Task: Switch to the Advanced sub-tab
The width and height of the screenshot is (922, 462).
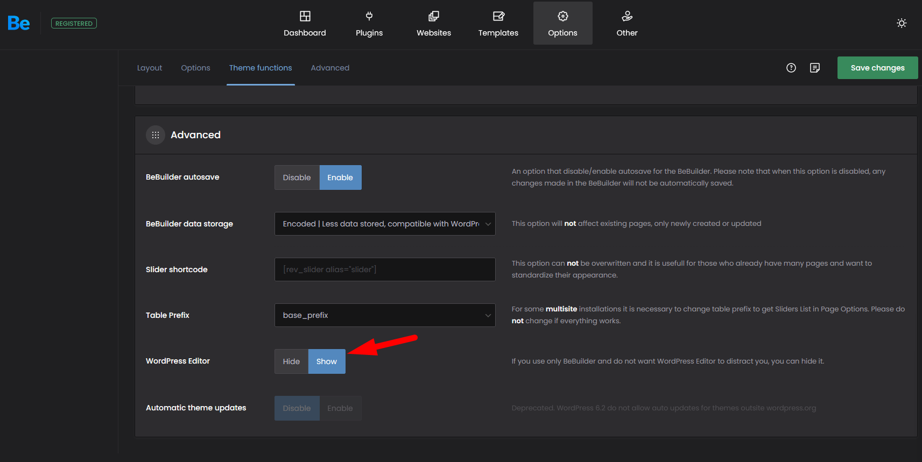Action: coord(330,68)
